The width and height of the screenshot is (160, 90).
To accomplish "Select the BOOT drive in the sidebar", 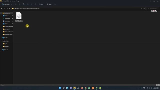I will [x=6, y=41].
